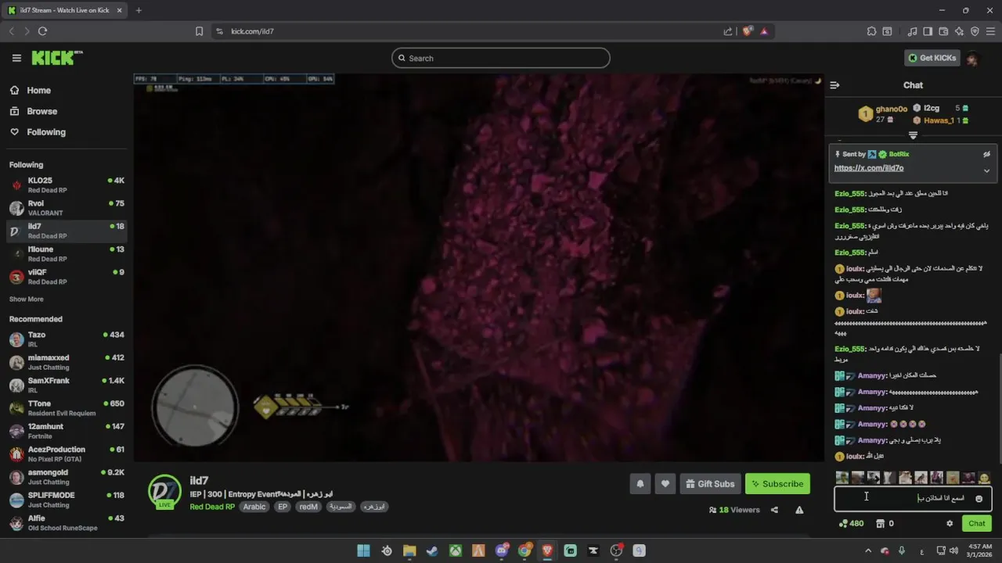Viewport: 1002px width, 563px height.
Task: Click the share stream icon
Action: (774, 510)
